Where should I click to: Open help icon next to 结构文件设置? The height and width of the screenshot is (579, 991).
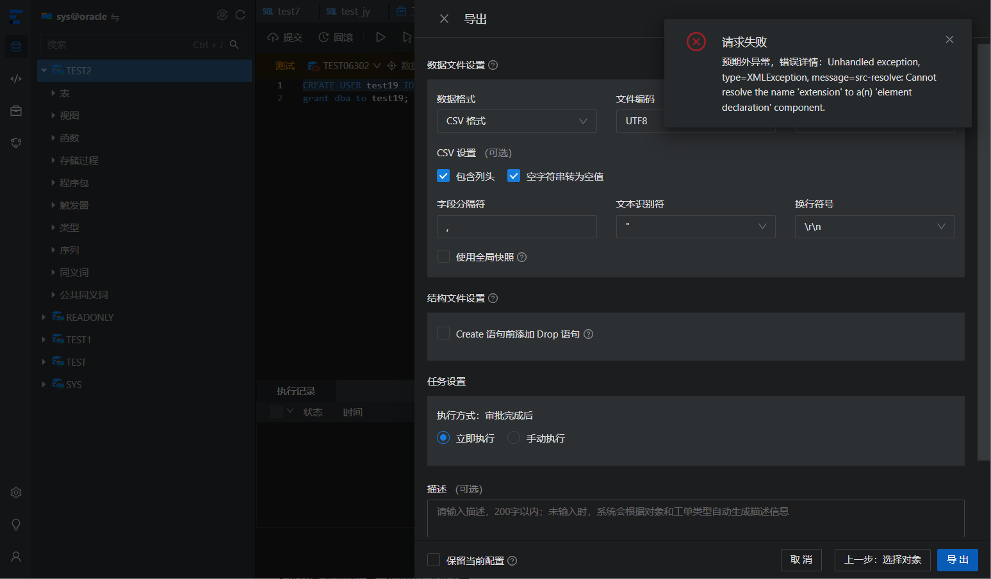tap(493, 298)
